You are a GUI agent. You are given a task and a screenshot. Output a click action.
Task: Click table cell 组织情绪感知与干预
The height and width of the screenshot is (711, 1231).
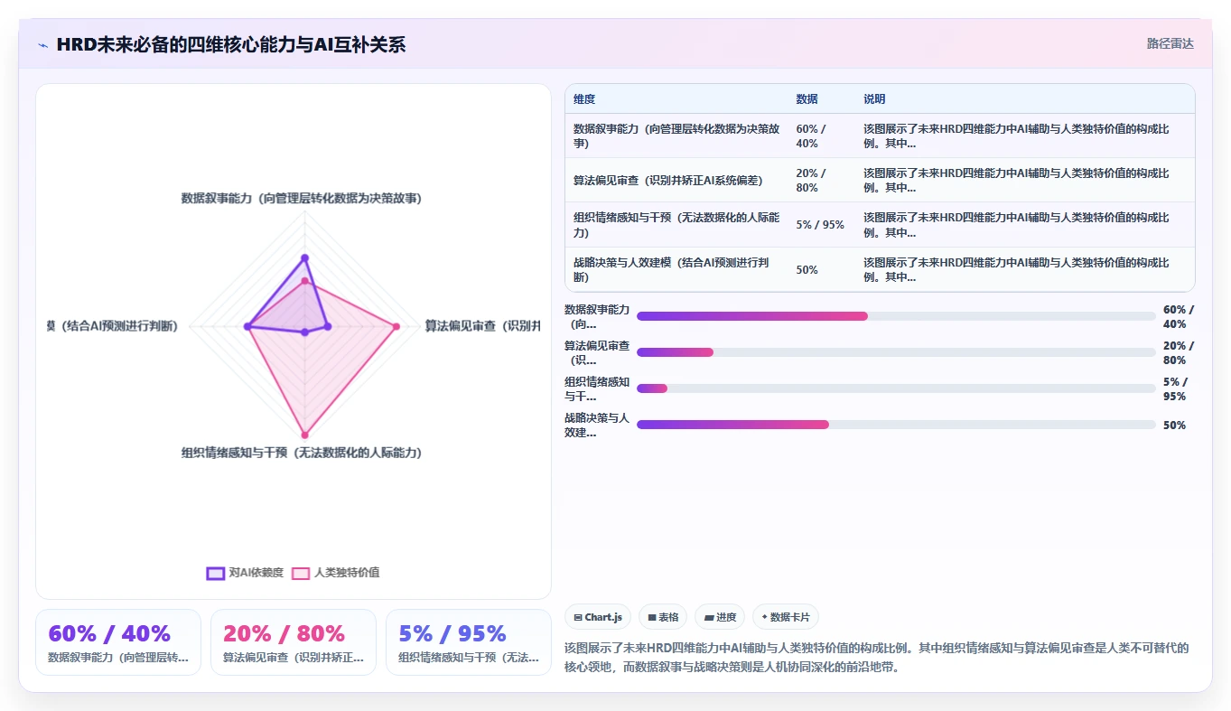tap(676, 225)
